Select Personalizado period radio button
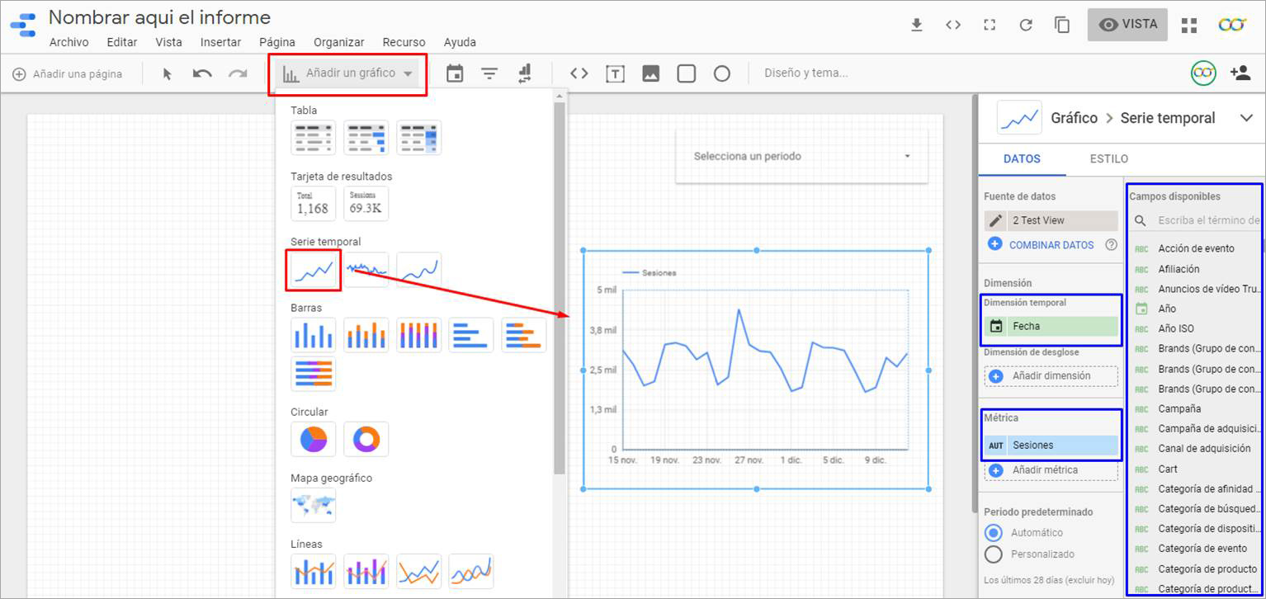Image resolution: width=1266 pixels, height=599 pixels. click(x=994, y=554)
